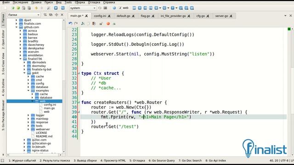294x165 pixels.
Task: Open 4: Просмотр HTML pane
Action: click(x=113, y=160)
